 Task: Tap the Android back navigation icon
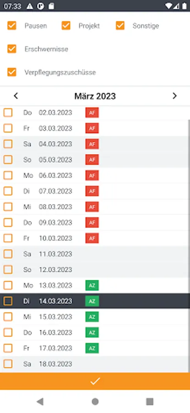point(40,402)
